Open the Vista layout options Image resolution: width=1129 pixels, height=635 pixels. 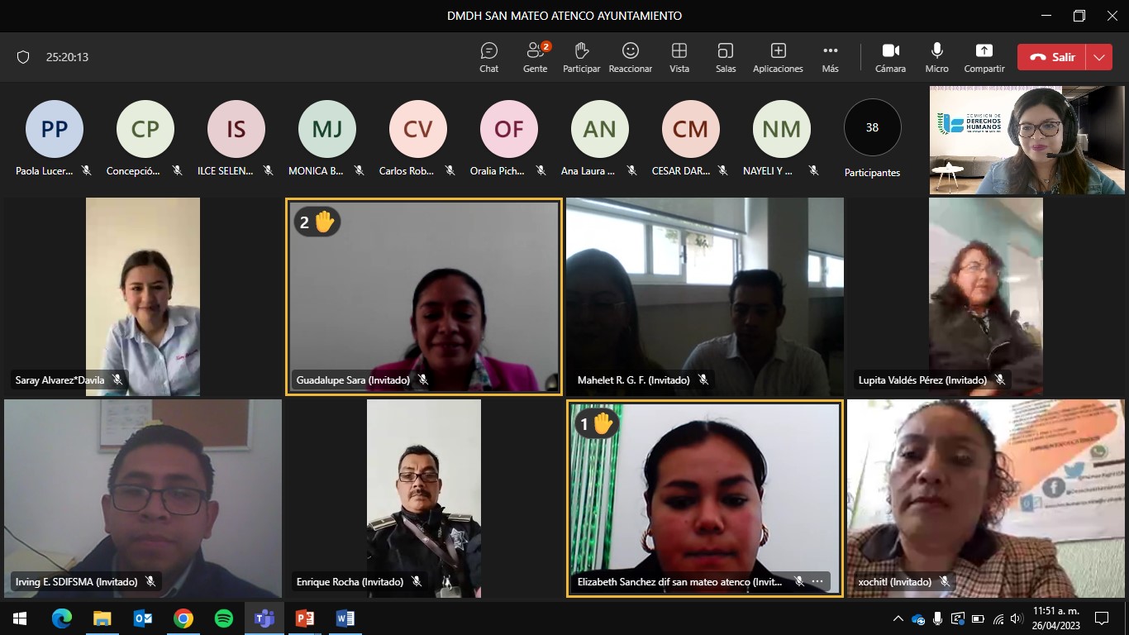coord(679,57)
